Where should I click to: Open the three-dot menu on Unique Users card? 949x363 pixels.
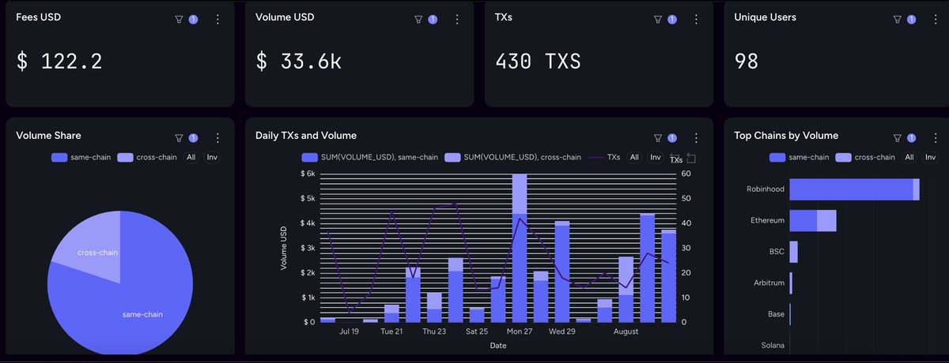[x=936, y=19]
